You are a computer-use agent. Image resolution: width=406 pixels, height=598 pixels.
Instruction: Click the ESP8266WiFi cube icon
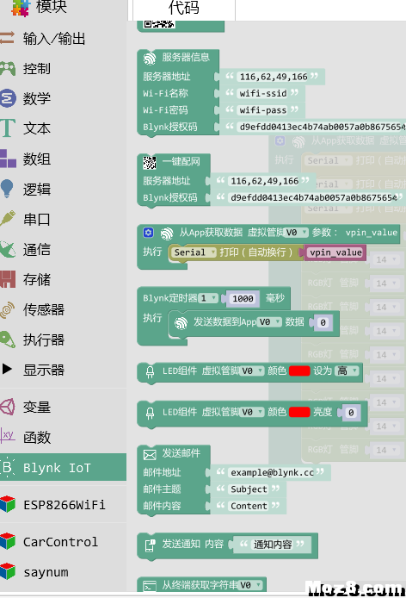click(8, 504)
